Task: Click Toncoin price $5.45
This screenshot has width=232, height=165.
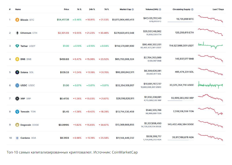Action: pos(66,112)
